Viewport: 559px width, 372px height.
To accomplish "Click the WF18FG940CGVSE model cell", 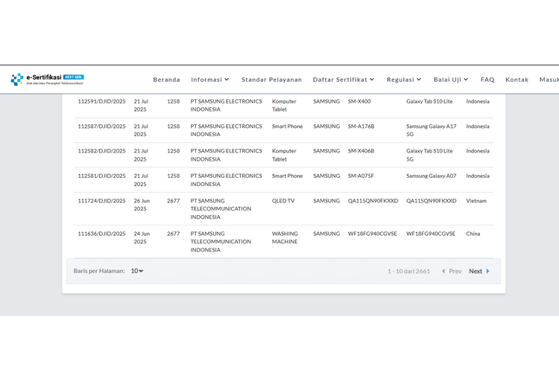I will (x=372, y=234).
